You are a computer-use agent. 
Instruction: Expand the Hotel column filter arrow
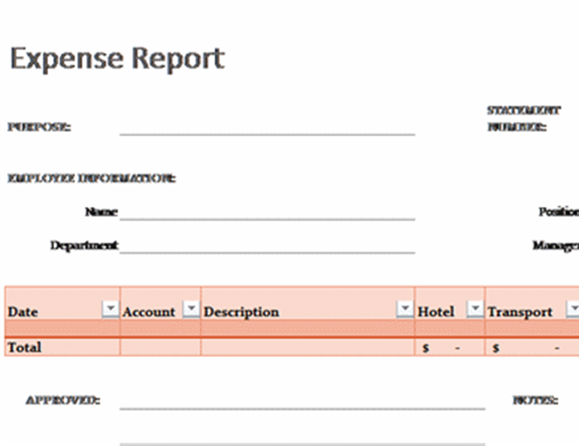474,309
